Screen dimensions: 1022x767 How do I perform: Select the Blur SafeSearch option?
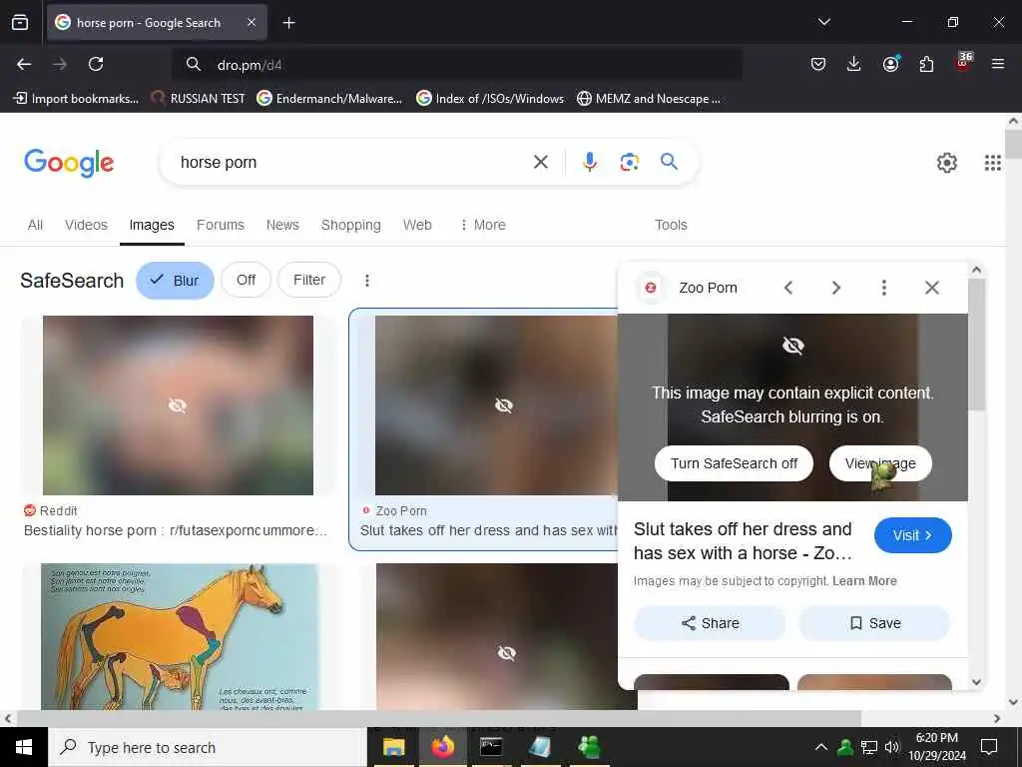point(175,281)
